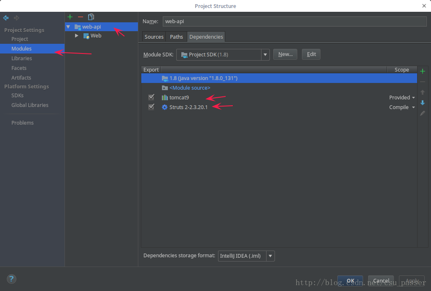
Task: Switch to the Paths tab
Action: [x=176, y=37]
